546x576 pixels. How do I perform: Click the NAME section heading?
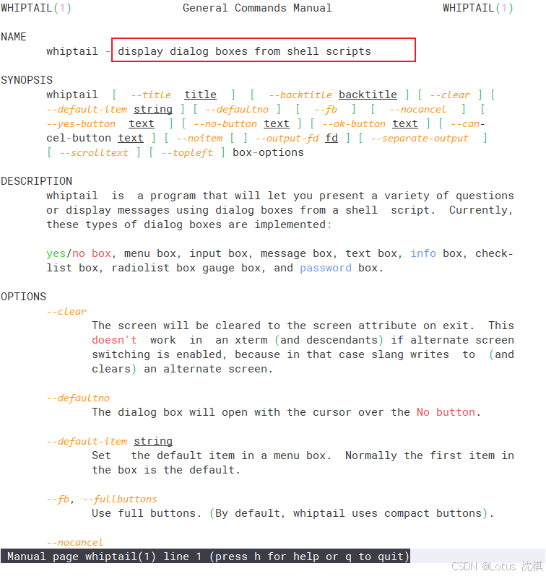[14, 37]
